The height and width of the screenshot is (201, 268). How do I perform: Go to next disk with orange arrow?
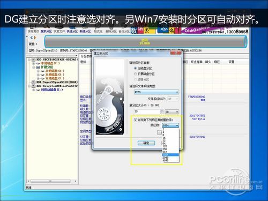[35, 38]
